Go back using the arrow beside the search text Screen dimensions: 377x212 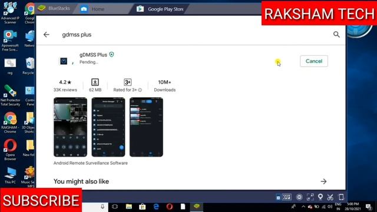pos(47,35)
